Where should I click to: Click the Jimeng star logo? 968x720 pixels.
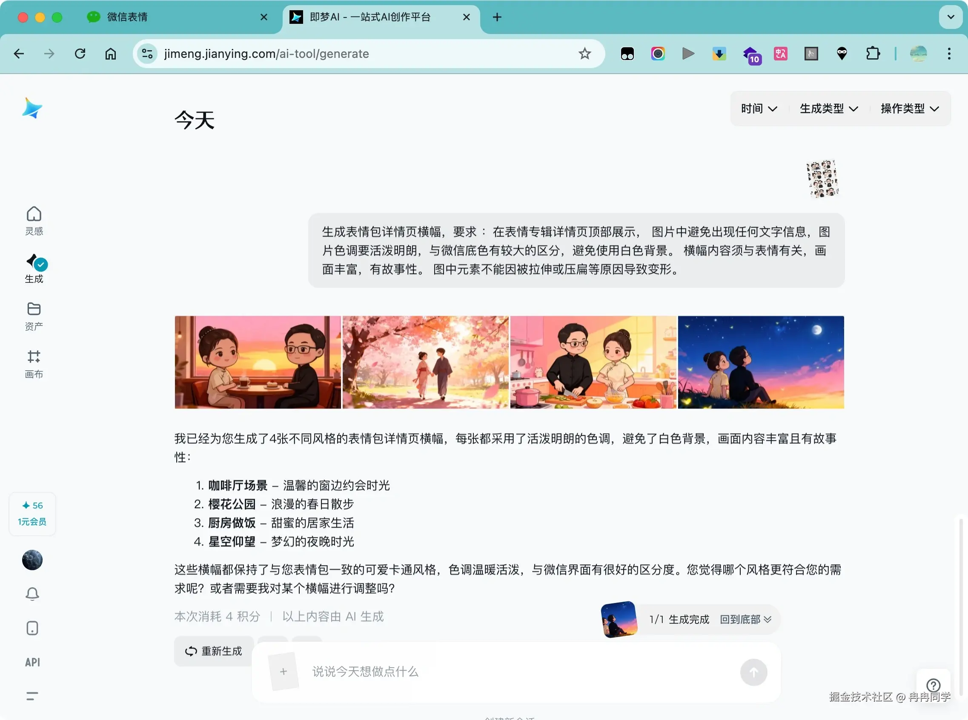[32, 108]
